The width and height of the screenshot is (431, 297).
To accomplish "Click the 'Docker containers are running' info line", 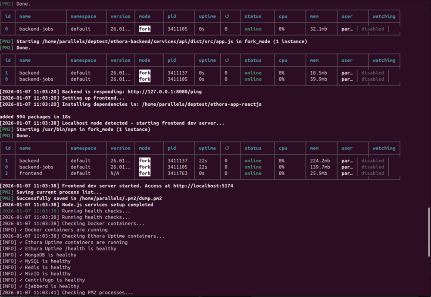I will click(54, 230).
